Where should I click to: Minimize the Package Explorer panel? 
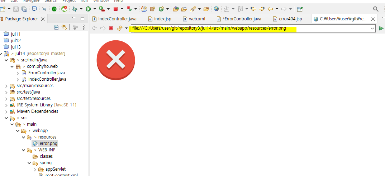74,18
